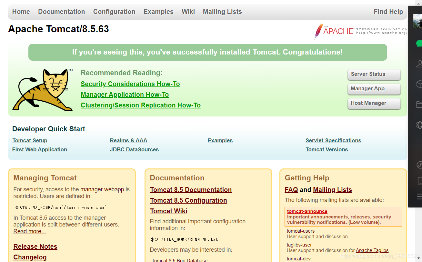422x262 pixels.
Task: Click the Host Manager button
Action: [374, 103]
